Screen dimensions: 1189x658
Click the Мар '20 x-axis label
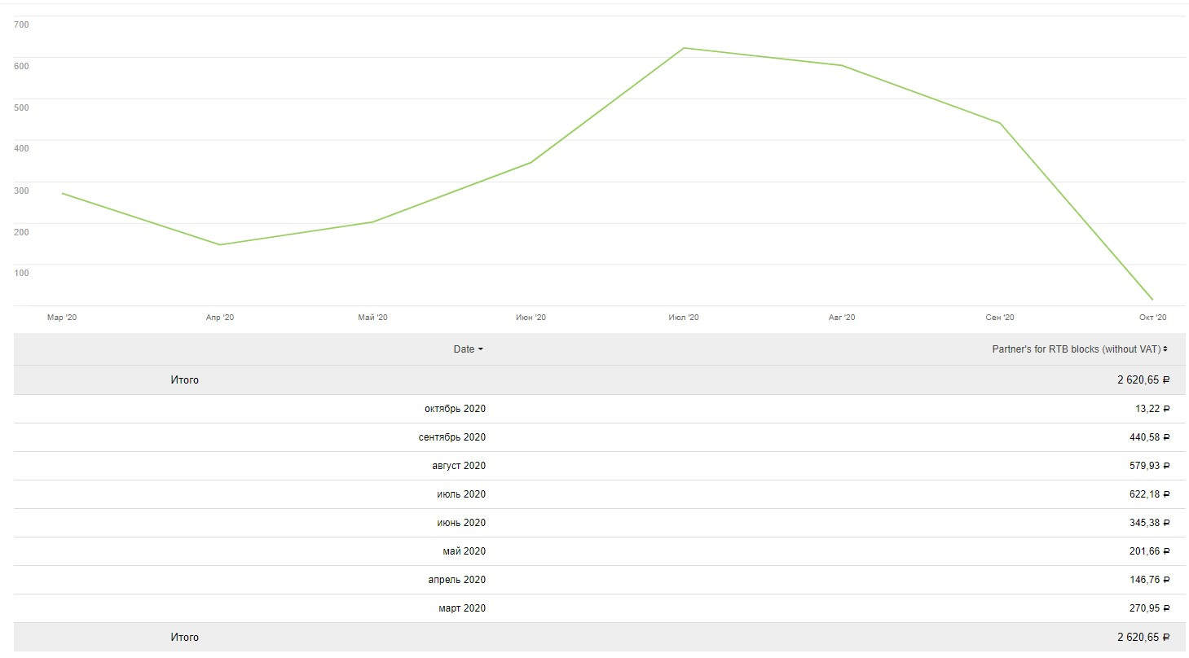(62, 318)
